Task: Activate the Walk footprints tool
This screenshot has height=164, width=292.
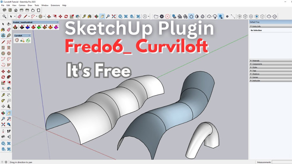Action: (x=9, y=131)
